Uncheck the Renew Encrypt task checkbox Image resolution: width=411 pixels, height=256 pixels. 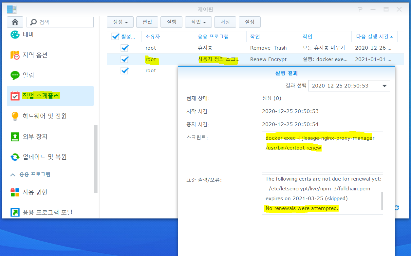coord(124,59)
